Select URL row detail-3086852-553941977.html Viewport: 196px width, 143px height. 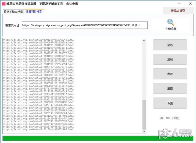(x=38, y=81)
